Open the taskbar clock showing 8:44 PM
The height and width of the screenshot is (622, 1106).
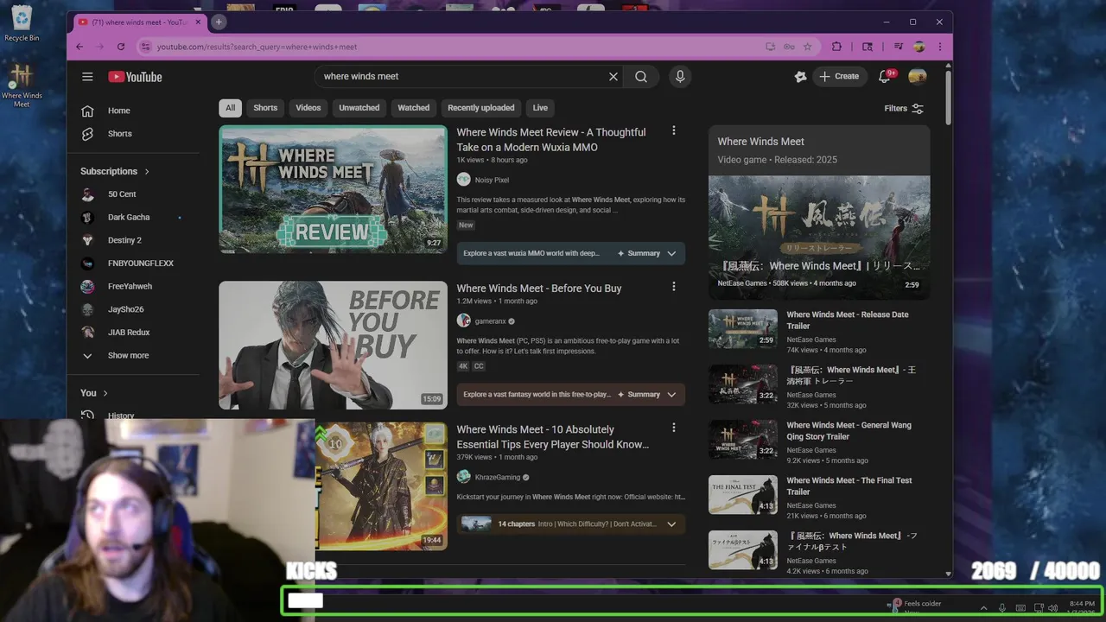pyautogui.click(x=1082, y=607)
